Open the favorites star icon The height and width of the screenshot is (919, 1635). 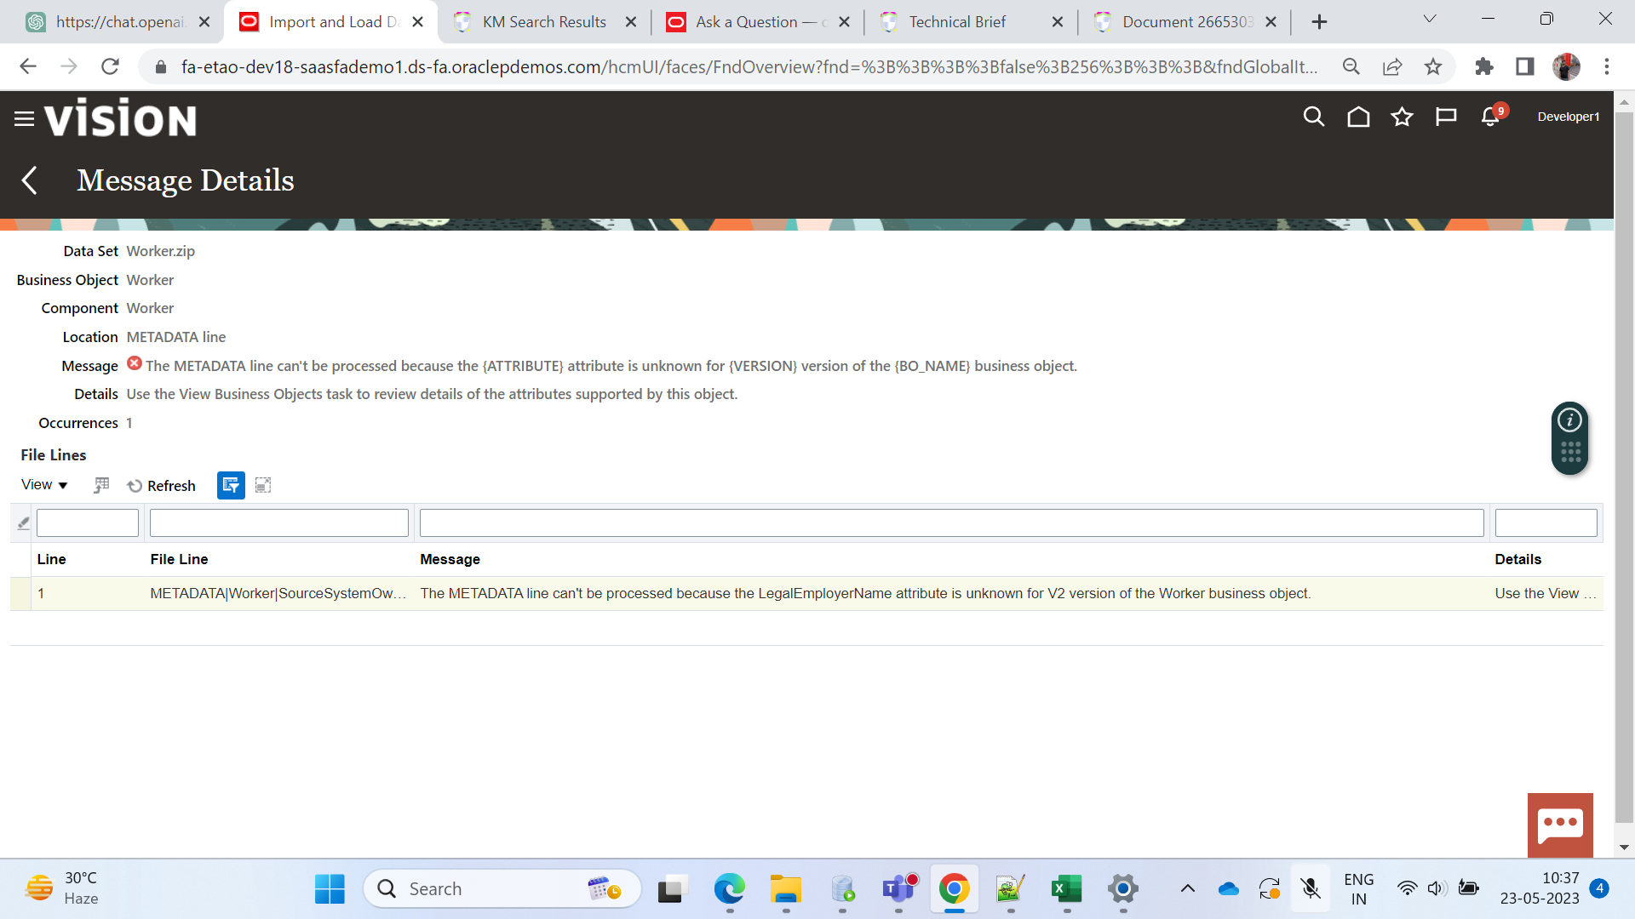(1402, 117)
